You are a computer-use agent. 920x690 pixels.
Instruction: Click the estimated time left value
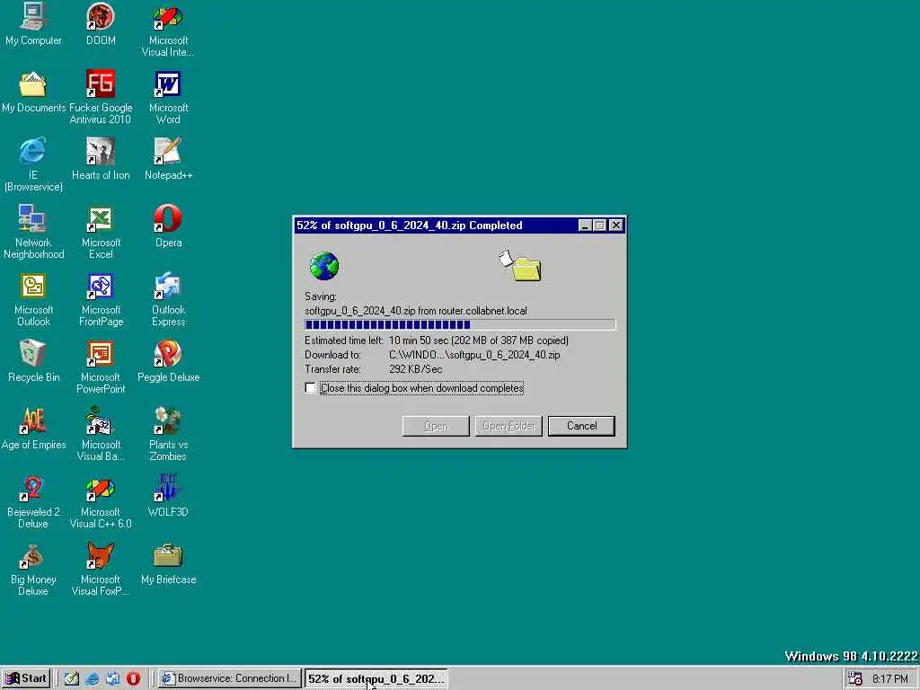click(x=478, y=341)
